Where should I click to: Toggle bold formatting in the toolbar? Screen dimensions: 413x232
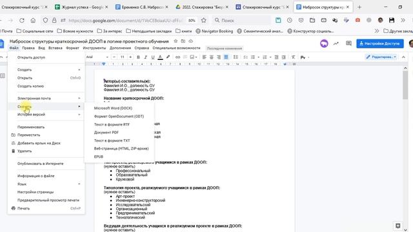[x=138, y=57]
